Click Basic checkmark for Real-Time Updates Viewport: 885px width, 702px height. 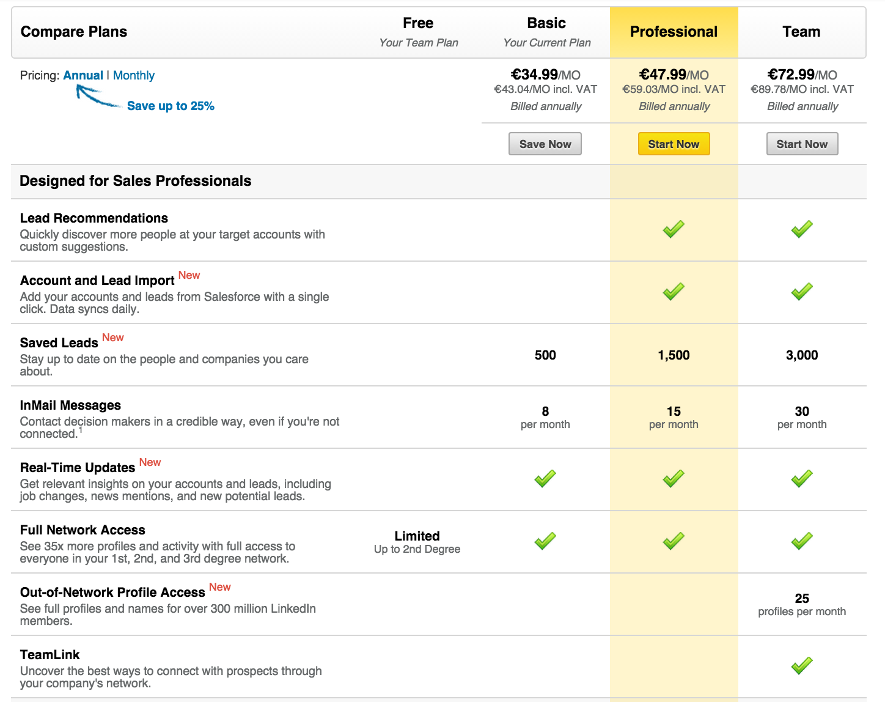[x=545, y=479]
